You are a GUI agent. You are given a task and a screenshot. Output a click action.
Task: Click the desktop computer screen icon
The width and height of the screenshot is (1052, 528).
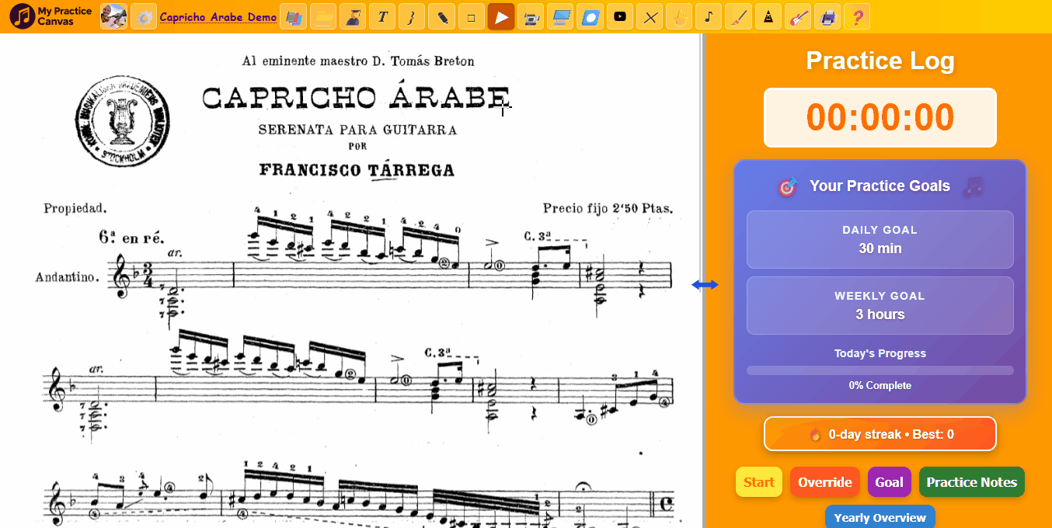(x=560, y=16)
